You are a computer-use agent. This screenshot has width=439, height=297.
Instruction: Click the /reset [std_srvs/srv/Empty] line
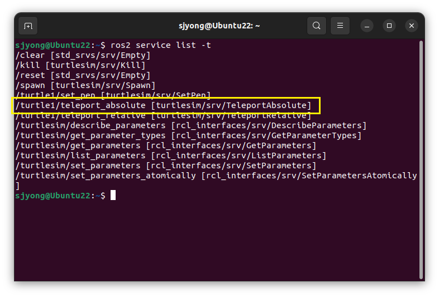click(x=83, y=75)
